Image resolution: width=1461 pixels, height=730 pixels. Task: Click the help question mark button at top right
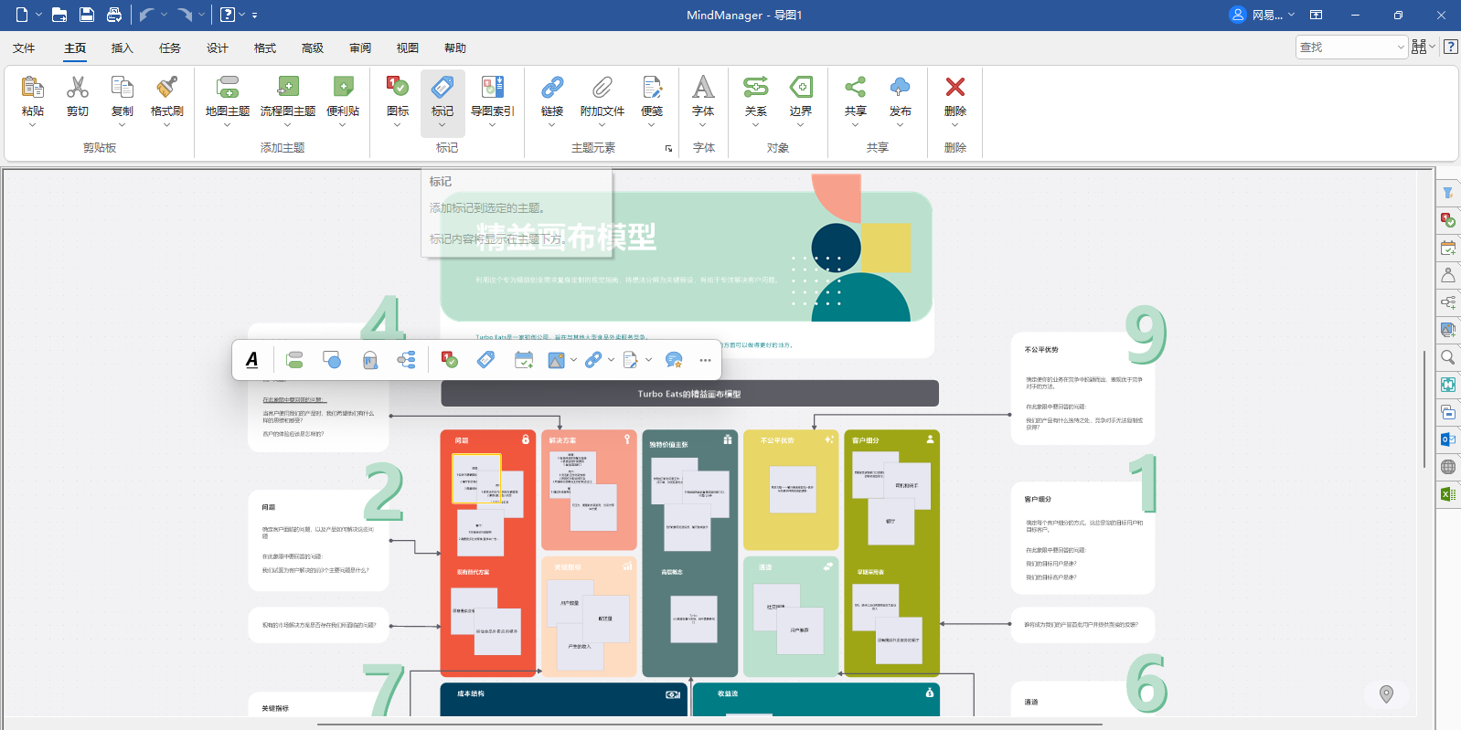point(1451,47)
